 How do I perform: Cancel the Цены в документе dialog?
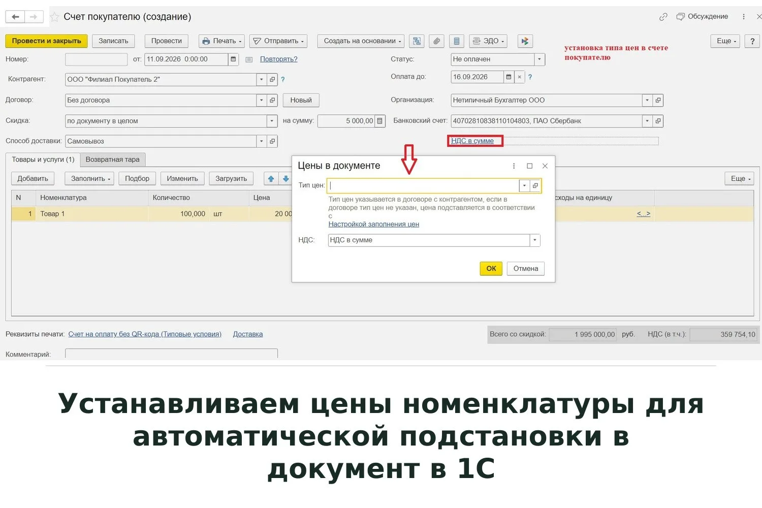coord(525,269)
